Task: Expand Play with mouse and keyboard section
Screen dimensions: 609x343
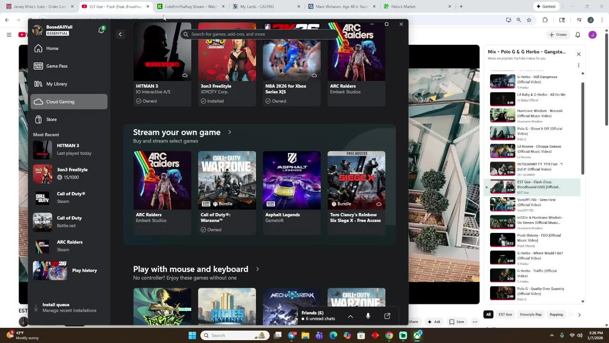Action: (x=257, y=269)
